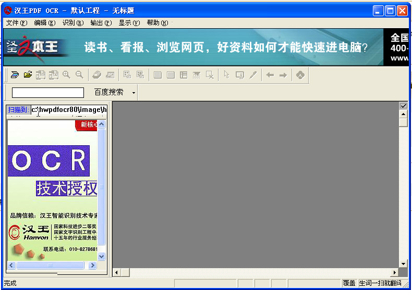Open the 帮助 menu

coord(157,23)
